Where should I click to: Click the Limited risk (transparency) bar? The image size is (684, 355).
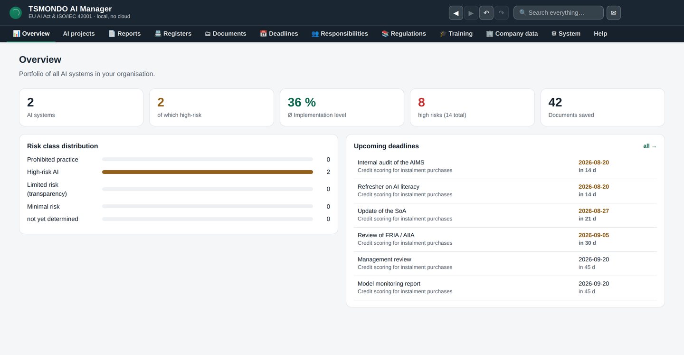point(208,189)
